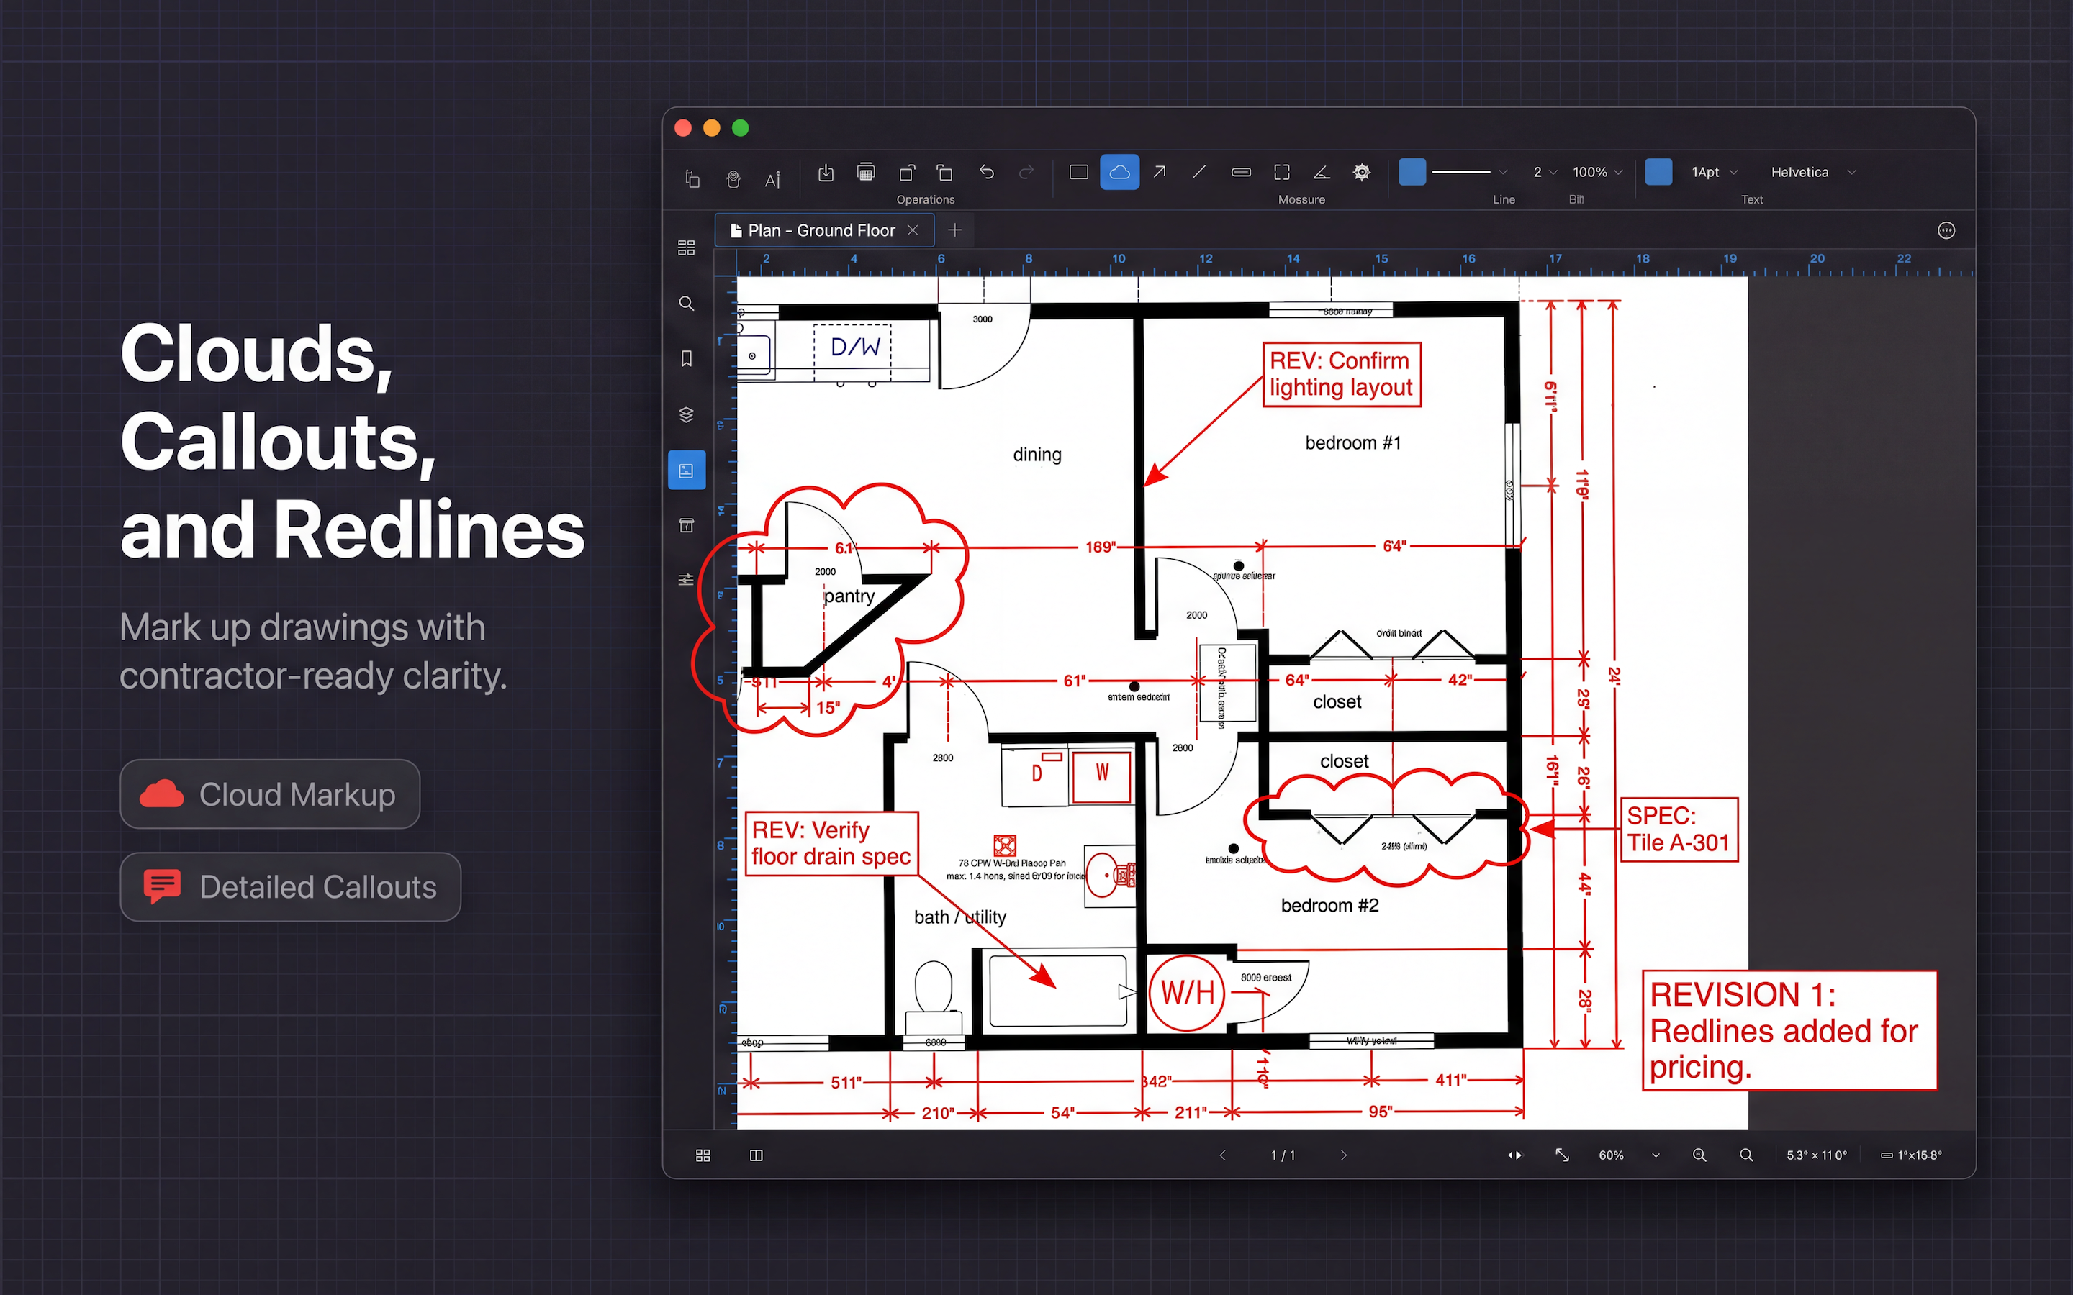Open the Bookmarks sidebar icon
The image size is (2073, 1295).
click(686, 359)
